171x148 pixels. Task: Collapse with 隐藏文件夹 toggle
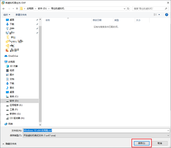(10, 144)
